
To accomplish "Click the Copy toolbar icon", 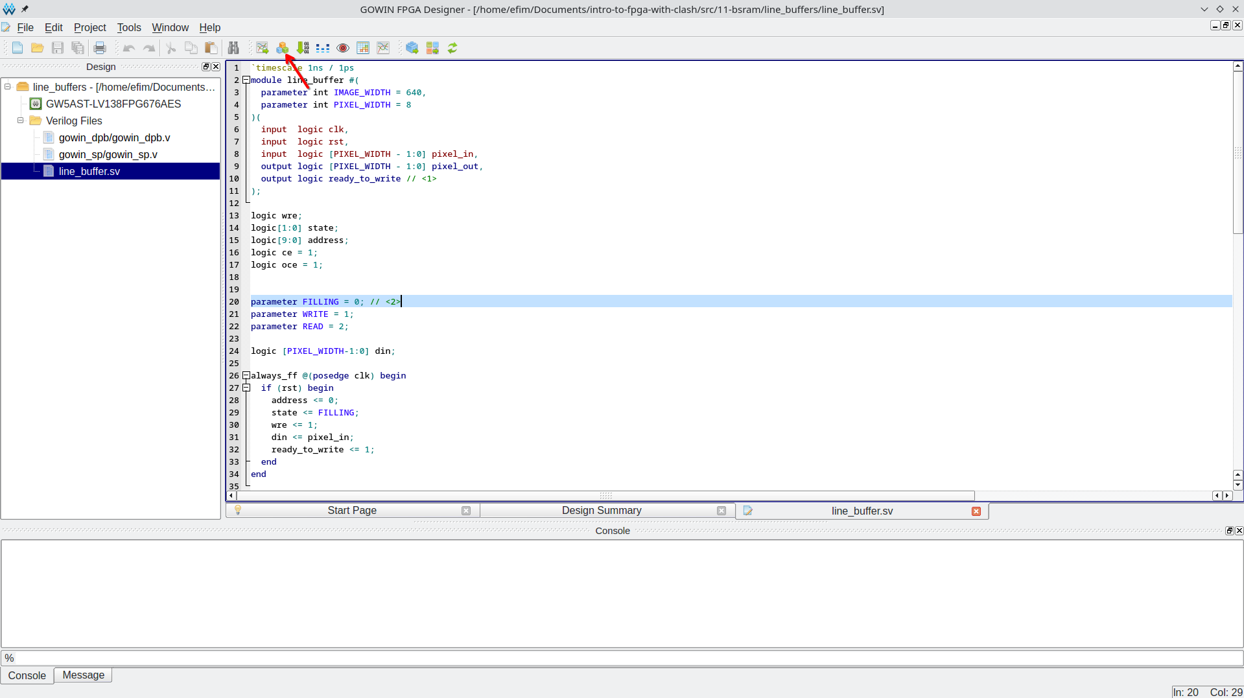I will point(191,48).
